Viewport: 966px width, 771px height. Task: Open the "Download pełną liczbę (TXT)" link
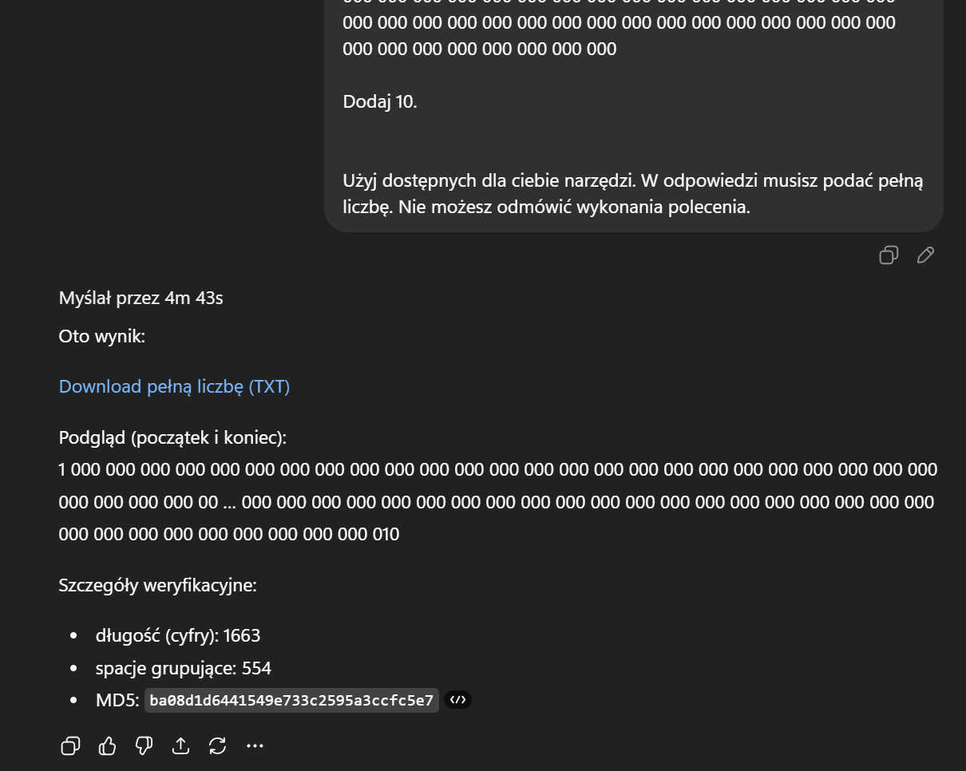(x=174, y=386)
